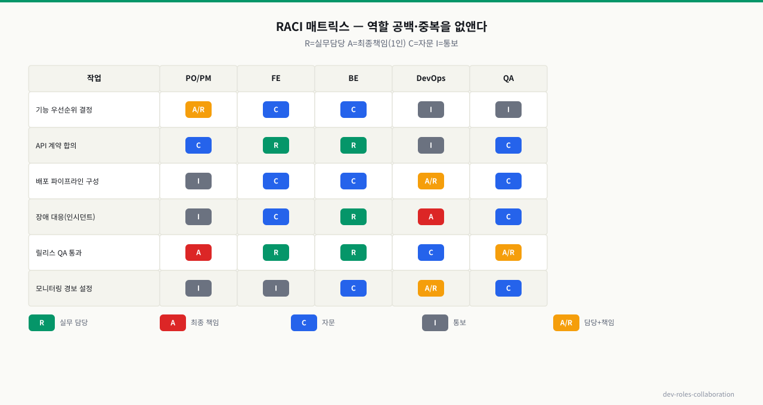Screen dimensions: 763x405
Task: Click the 자문 legend label
Action: (328, 323)
